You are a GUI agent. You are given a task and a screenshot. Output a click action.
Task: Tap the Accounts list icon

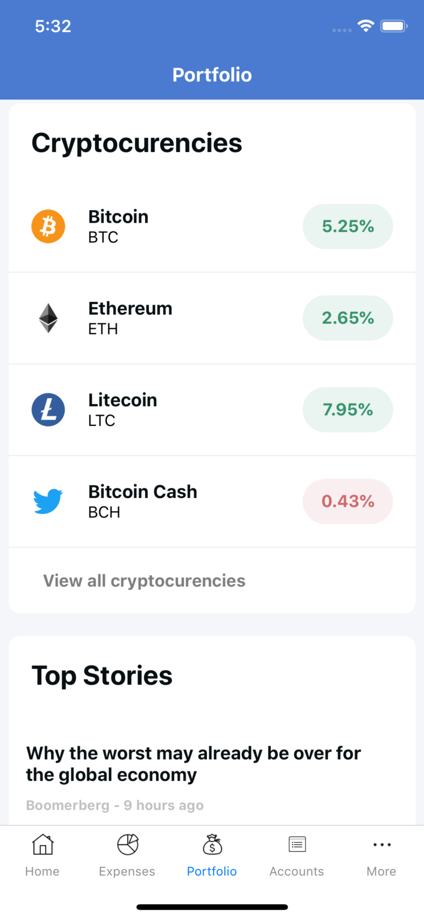point(297,844)
